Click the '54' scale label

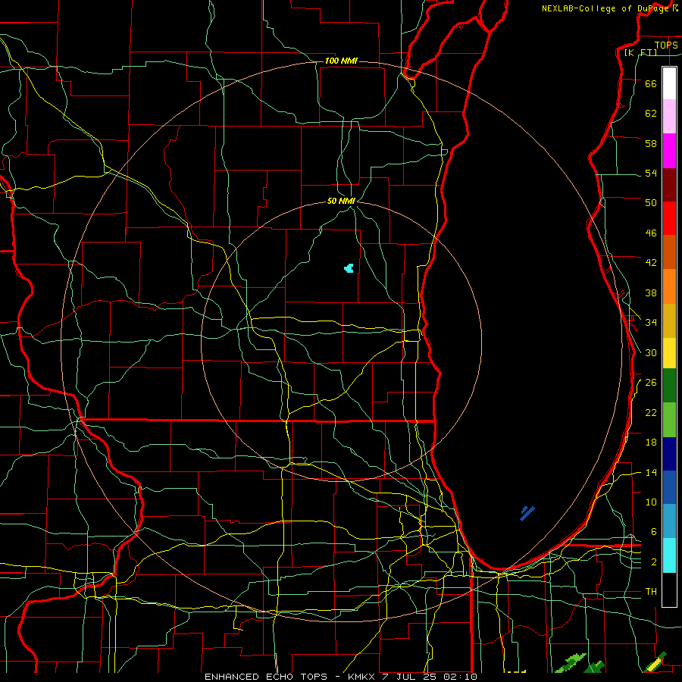[x=651, y=173]
